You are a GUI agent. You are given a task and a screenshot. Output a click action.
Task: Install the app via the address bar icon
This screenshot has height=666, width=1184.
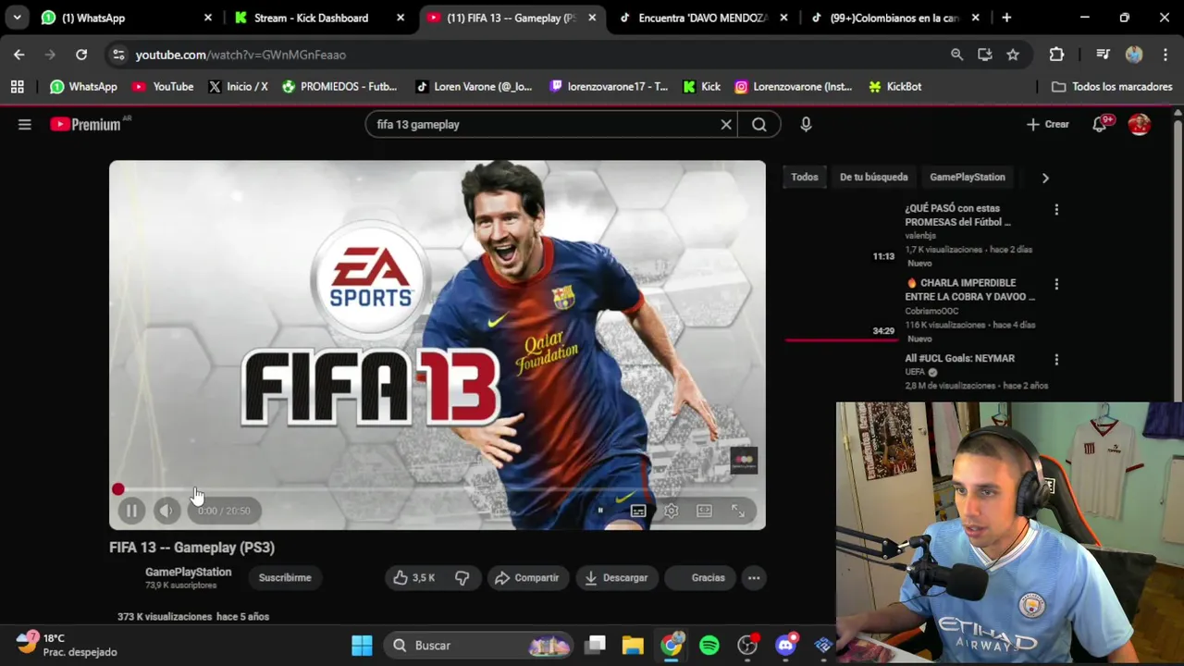pos(984,55)
